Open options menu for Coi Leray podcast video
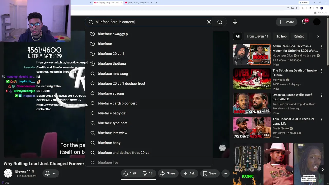 [322, 119]
